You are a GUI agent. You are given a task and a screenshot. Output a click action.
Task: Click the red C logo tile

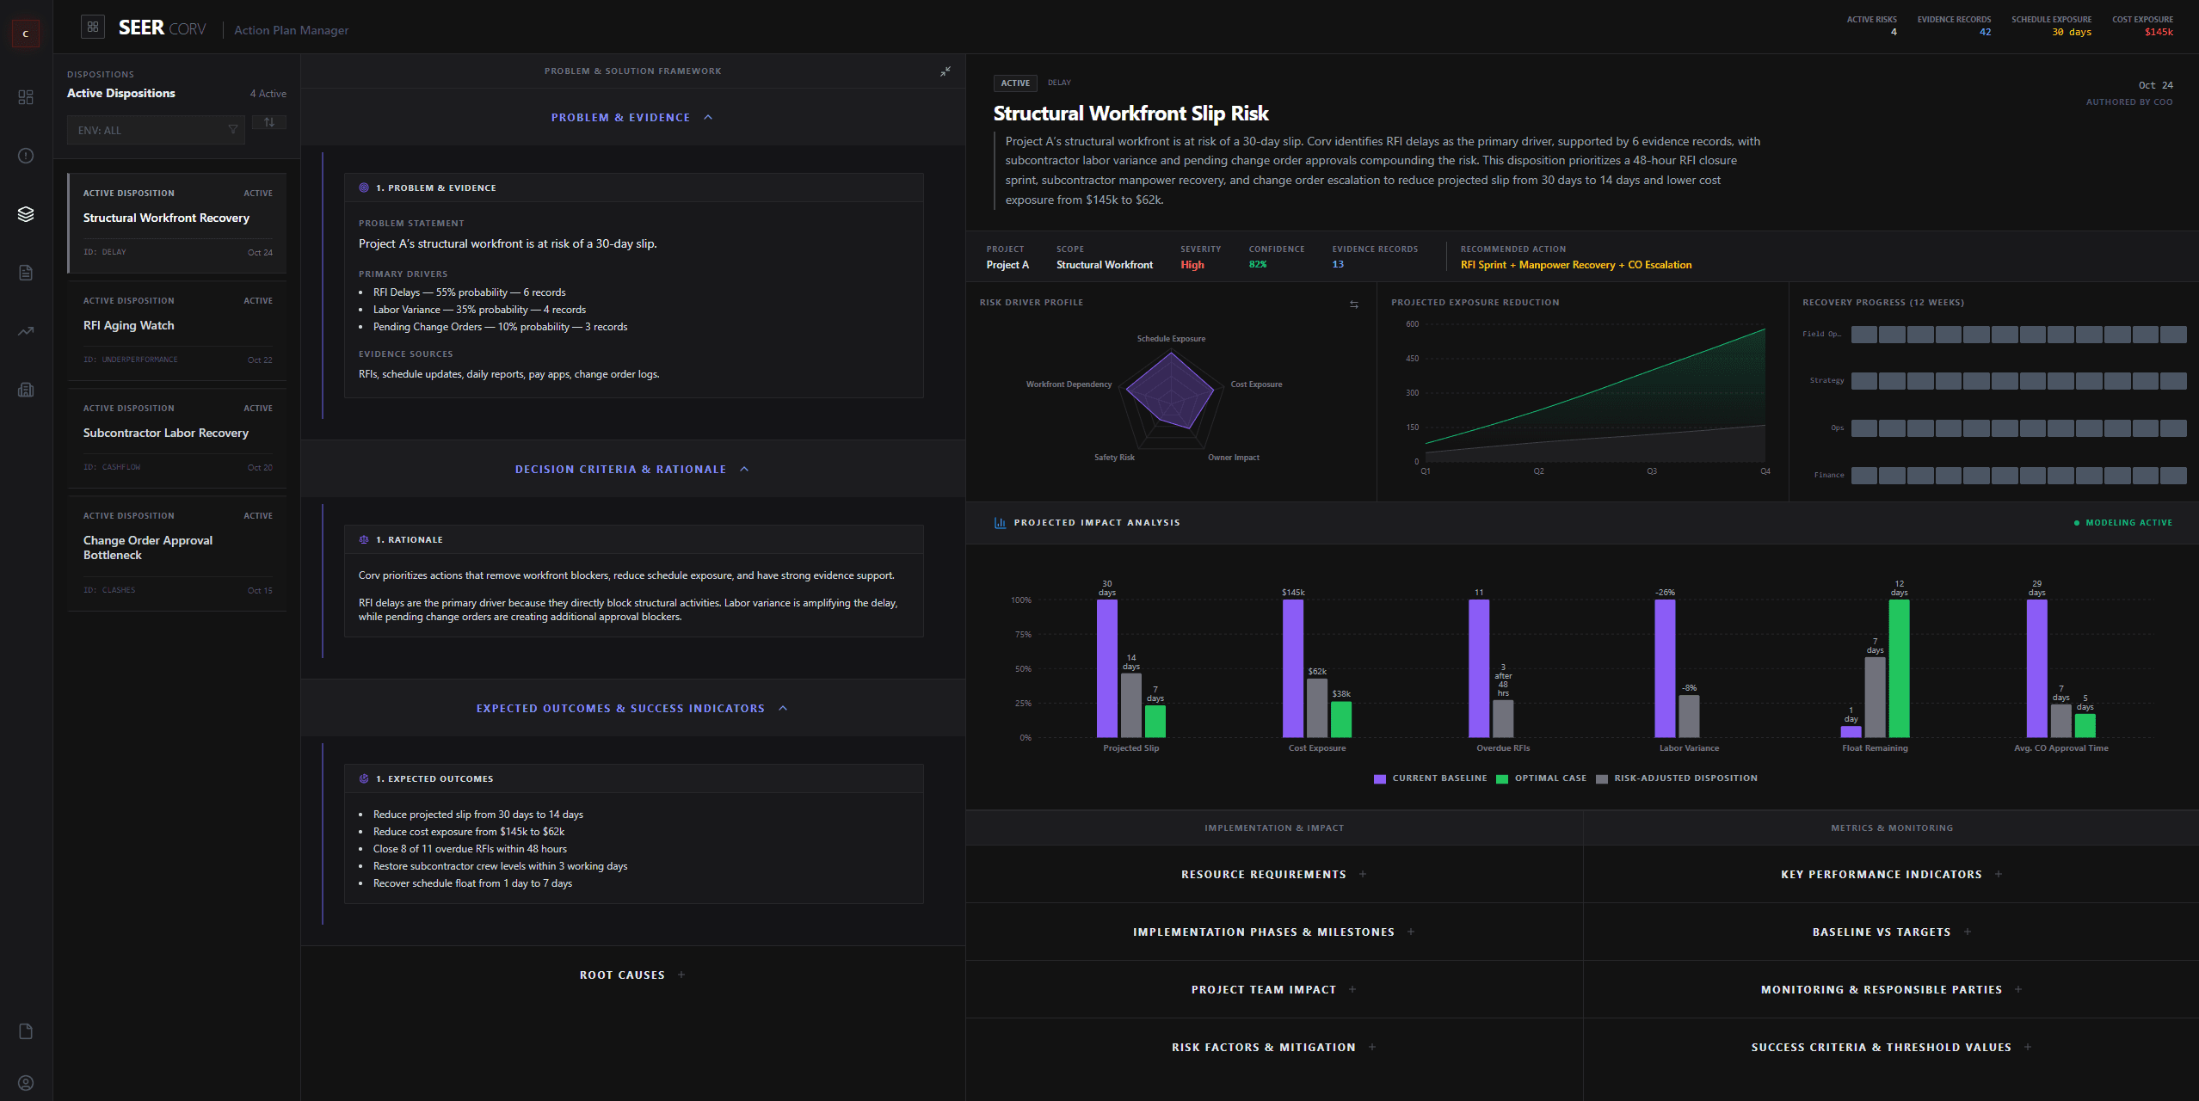[26, 34]
